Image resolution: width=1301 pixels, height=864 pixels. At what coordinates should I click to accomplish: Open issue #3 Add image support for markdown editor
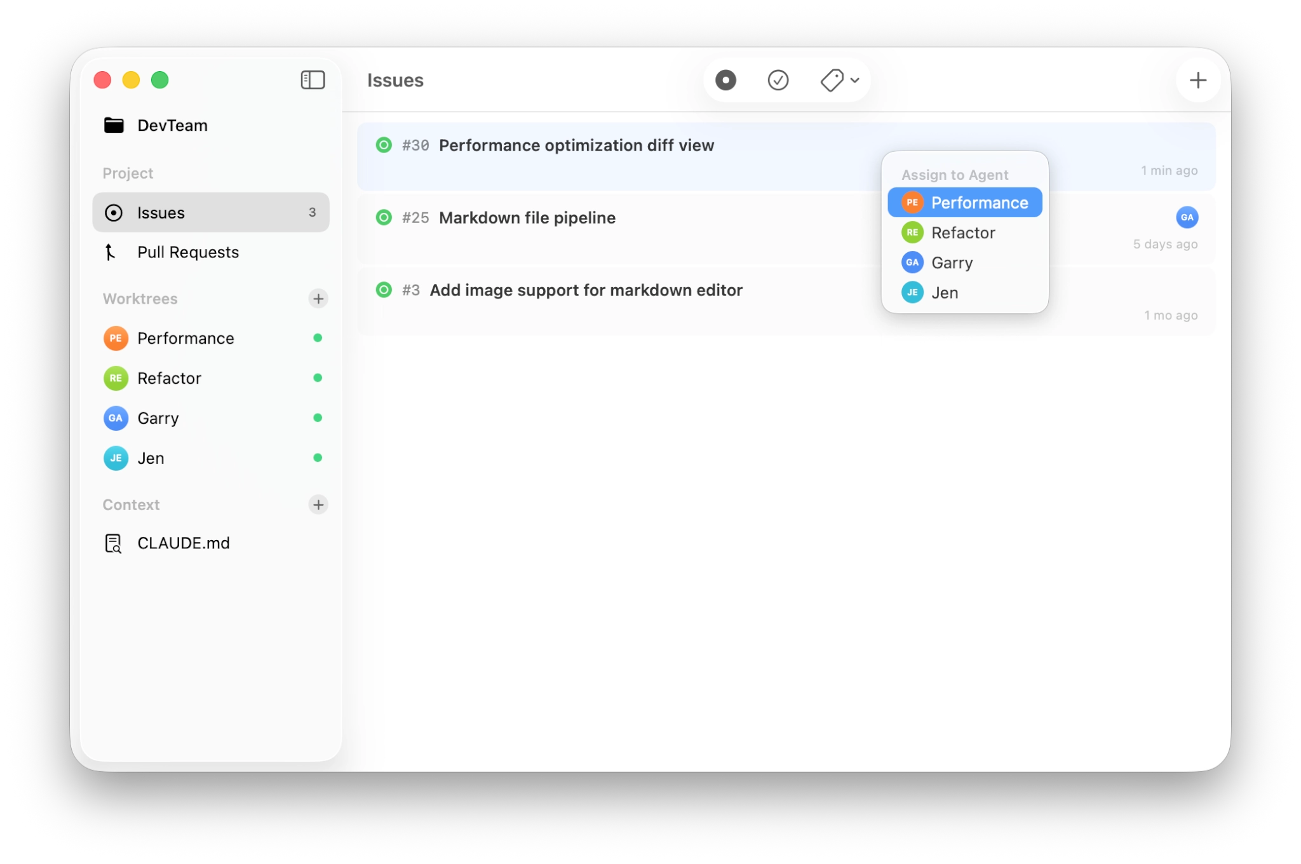[x=586, y=290]
